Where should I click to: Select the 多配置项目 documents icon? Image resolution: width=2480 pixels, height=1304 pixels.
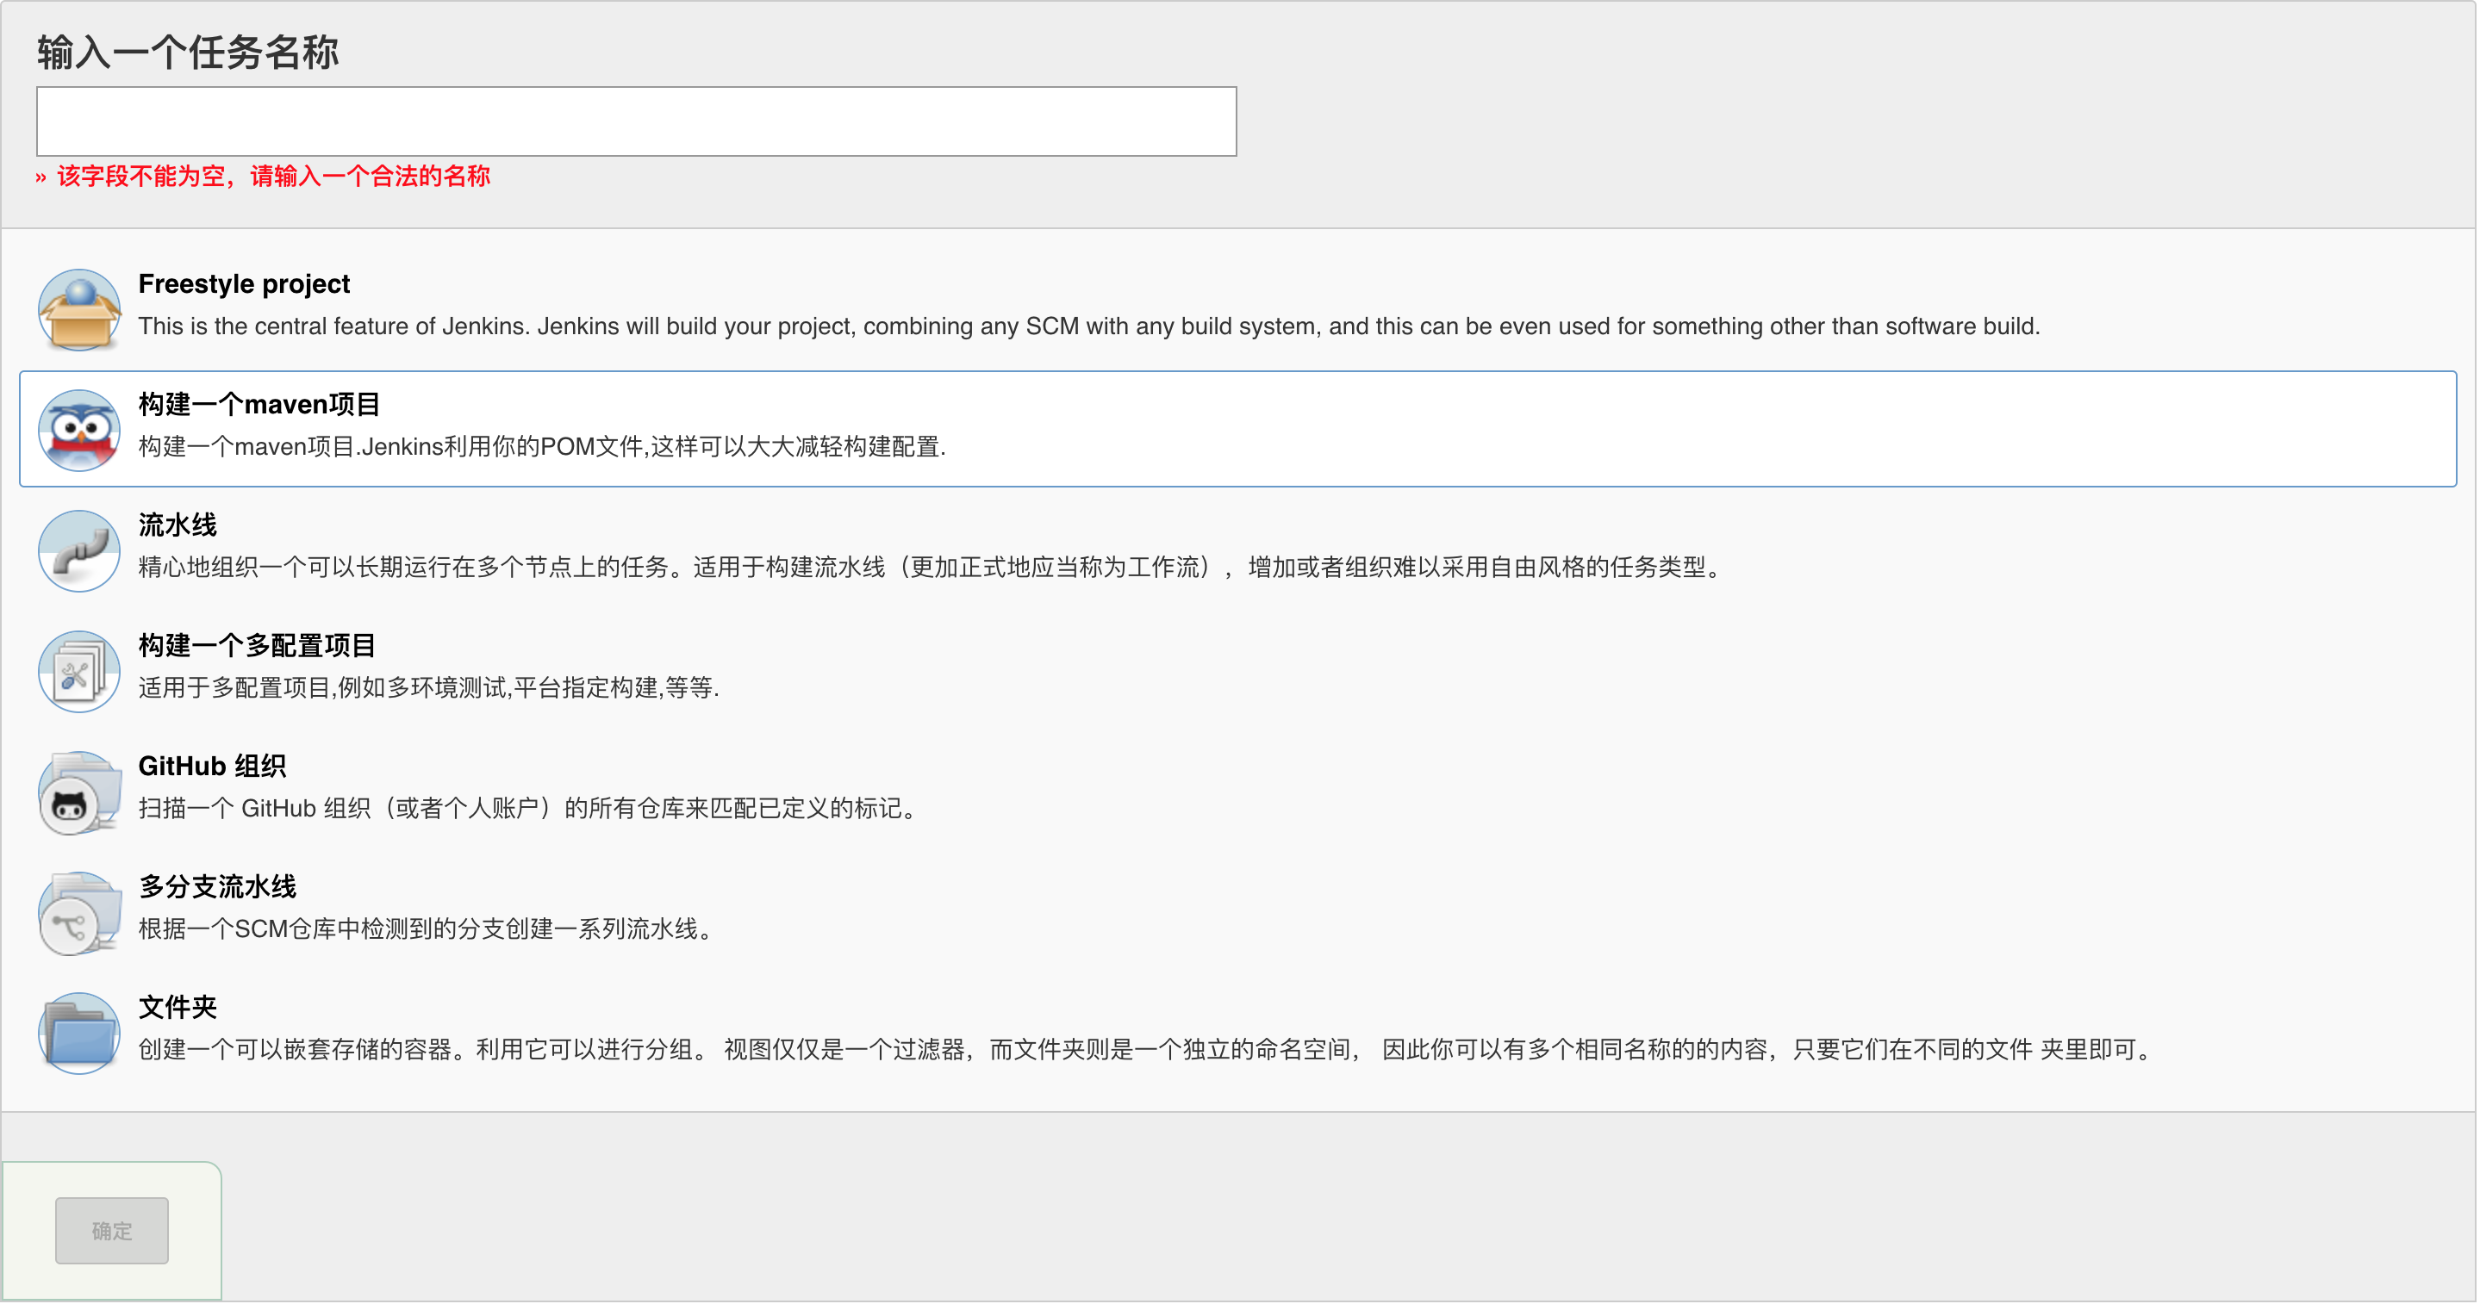pyautogui.click(x=79, y=671)
